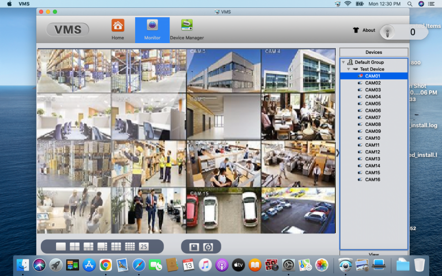This screenshot has width=442, height=276.
Task: Click the skin t-shirt icon
Action: [356, 30]
